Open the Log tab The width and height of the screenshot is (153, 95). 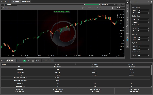(51, 61)
